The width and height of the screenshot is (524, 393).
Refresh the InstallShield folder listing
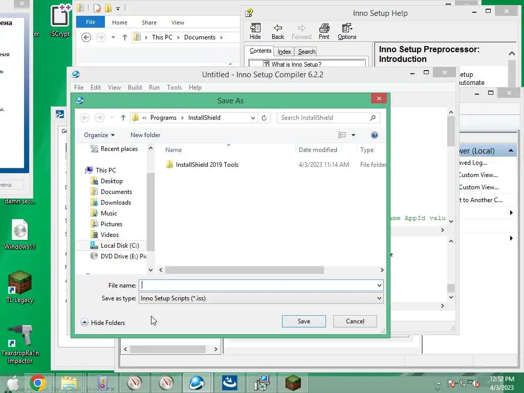264,118
